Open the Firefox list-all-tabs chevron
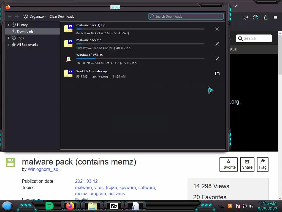 click(x=235, y=6)
